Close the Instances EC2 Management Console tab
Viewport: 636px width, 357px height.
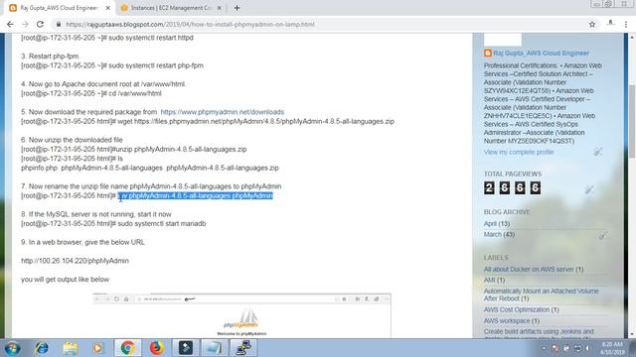tap(219, 8)
